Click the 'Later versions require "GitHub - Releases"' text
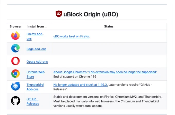The image size is (175, 115). click(103, 87)
